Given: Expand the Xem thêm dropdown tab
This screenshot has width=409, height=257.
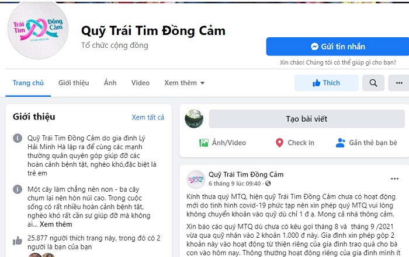Looking at the screenshot, I should pos(184,83).
